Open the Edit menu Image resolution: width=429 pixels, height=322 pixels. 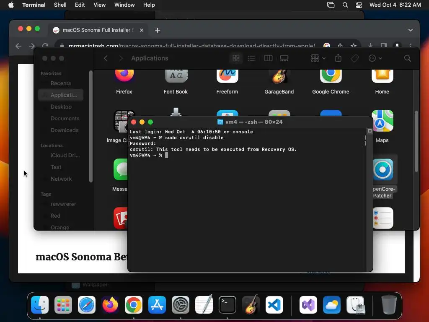(80, 5)
